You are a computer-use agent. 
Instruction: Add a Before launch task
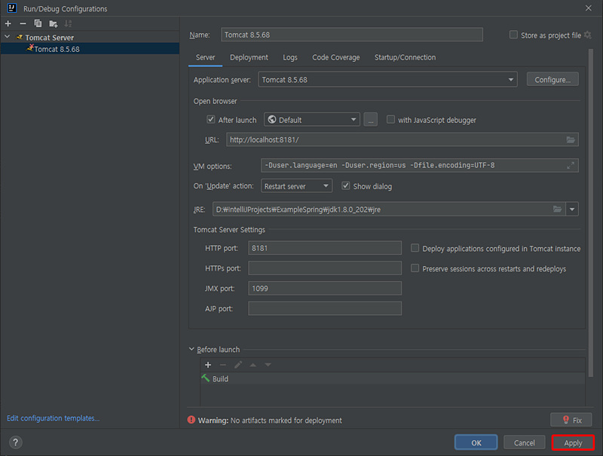(x=208, y=365)
